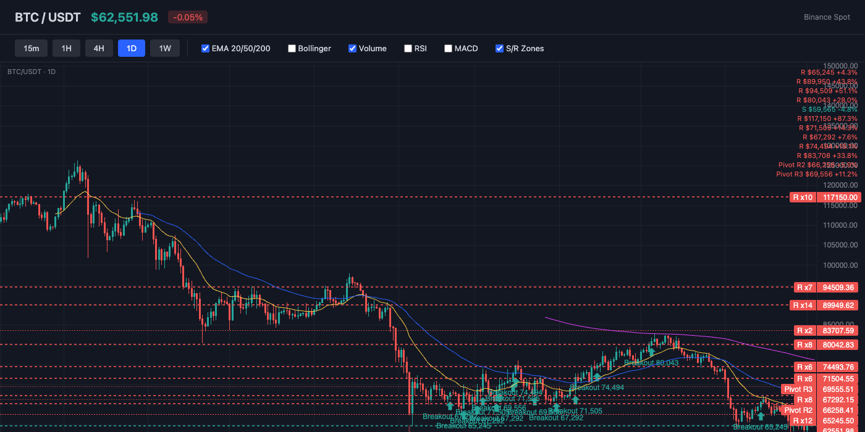Select the 1H timeframe button

(66, 48)
